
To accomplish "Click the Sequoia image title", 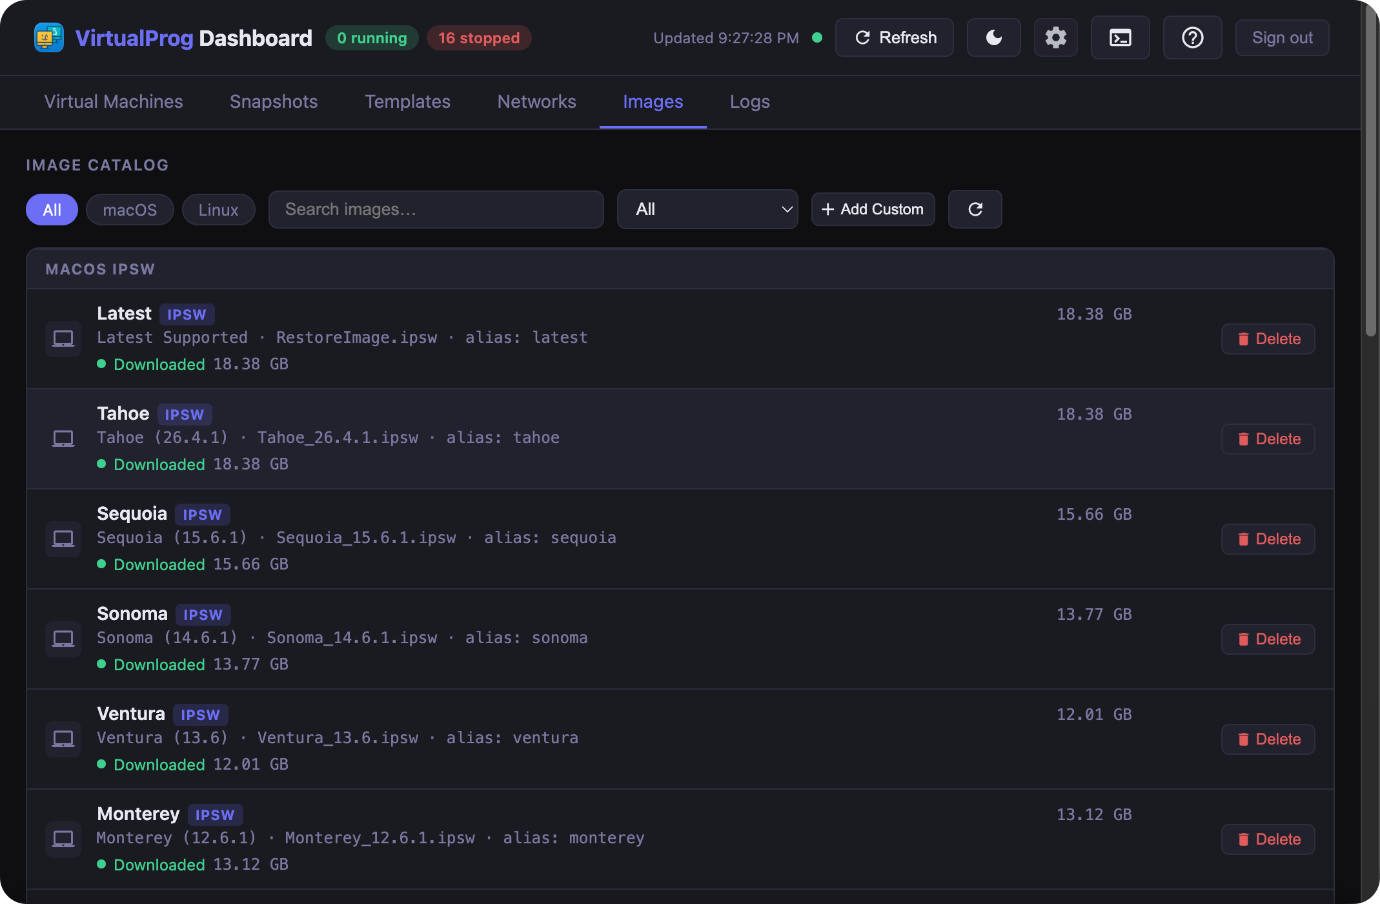I will click(132, 513).
